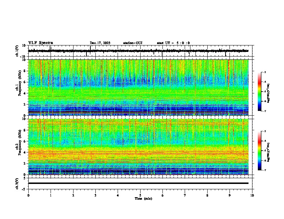Click the ch.2 color scale bar

(x=260, y=151)
